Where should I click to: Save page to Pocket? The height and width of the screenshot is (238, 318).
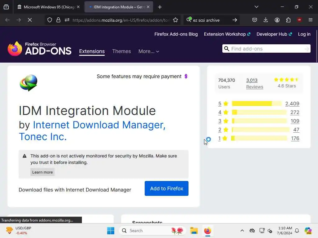coord(255,20)
